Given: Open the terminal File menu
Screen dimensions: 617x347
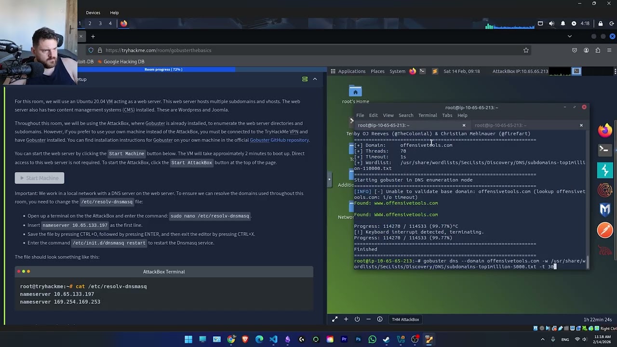Looking at the screenshot, I should pyautogui.click(x=360, y=115).
